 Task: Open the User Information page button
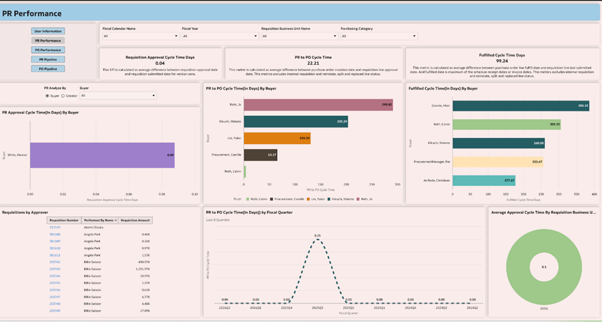(48, 31)
